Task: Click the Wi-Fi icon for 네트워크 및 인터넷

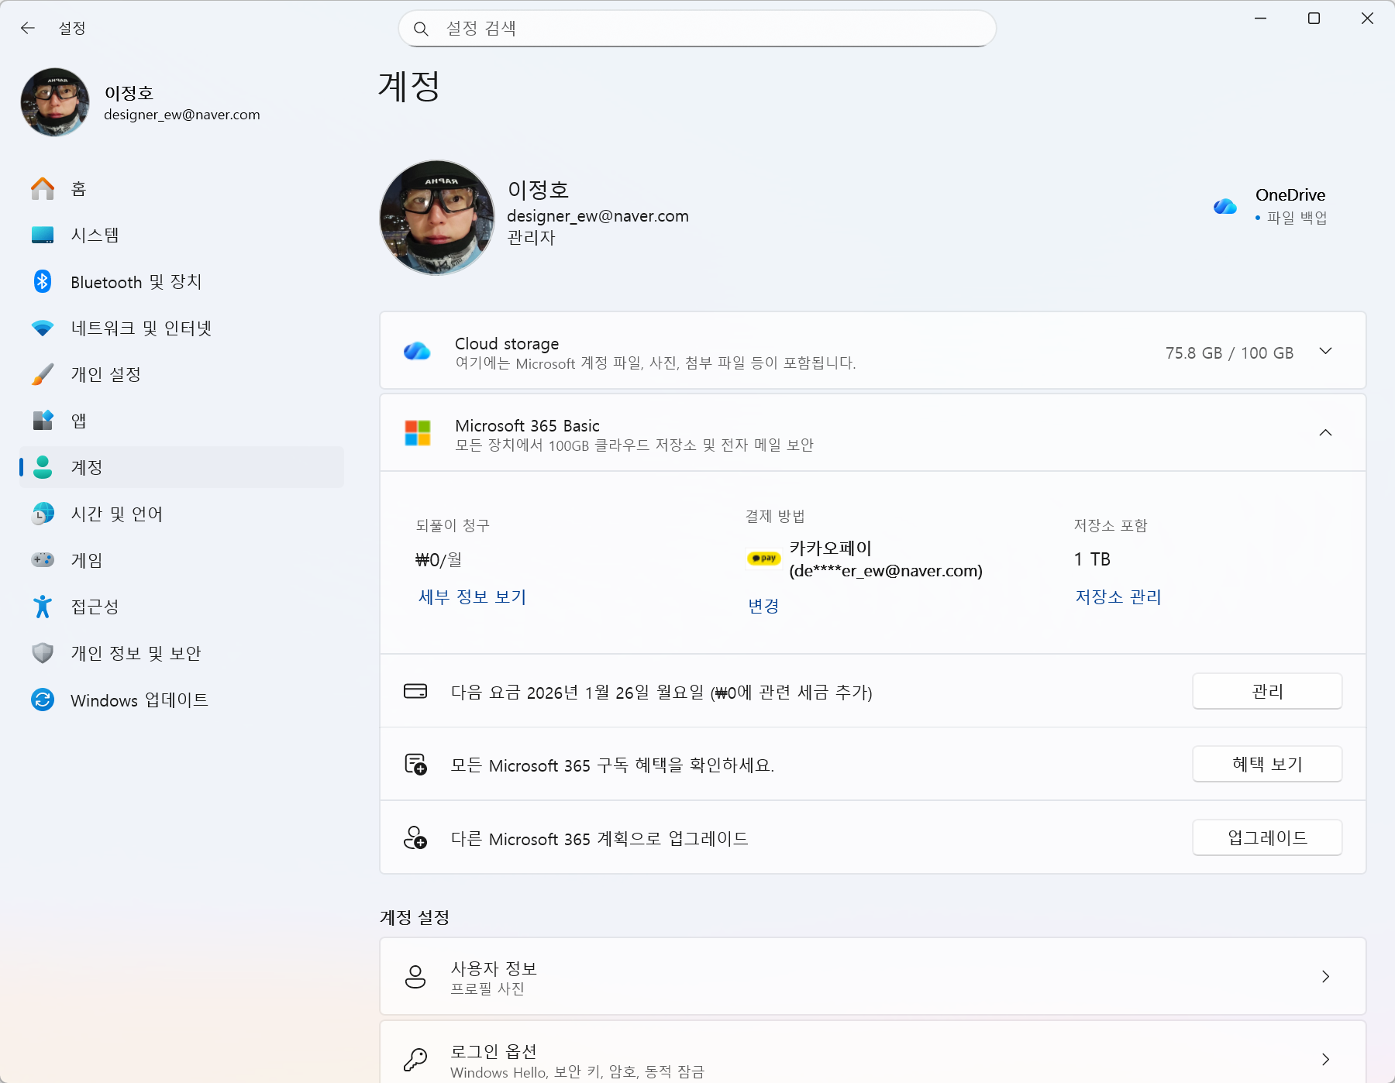Action: pyautogui.click(x=43, y=328)
